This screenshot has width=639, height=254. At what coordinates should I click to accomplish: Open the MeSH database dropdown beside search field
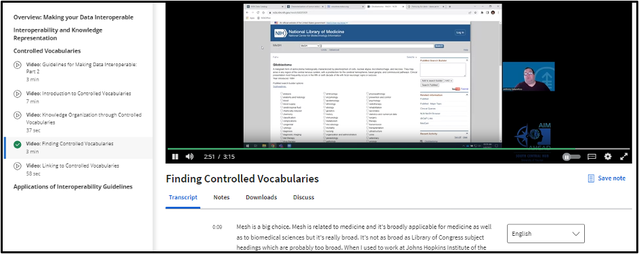310,46
